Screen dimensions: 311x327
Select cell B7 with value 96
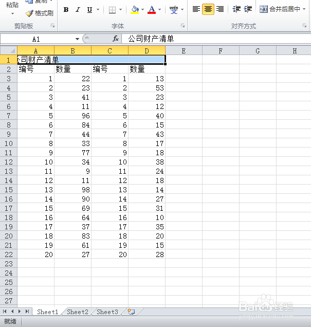pos(73,116)
